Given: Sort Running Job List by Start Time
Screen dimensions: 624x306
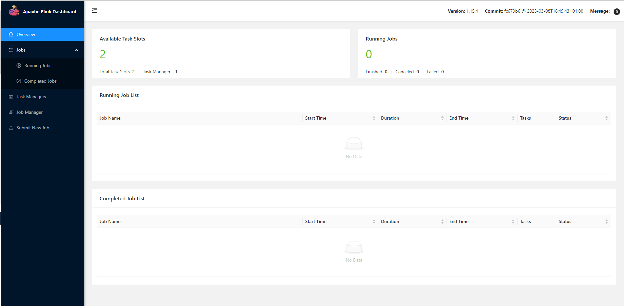Looking at the screenshot, I should pos(374,118).
